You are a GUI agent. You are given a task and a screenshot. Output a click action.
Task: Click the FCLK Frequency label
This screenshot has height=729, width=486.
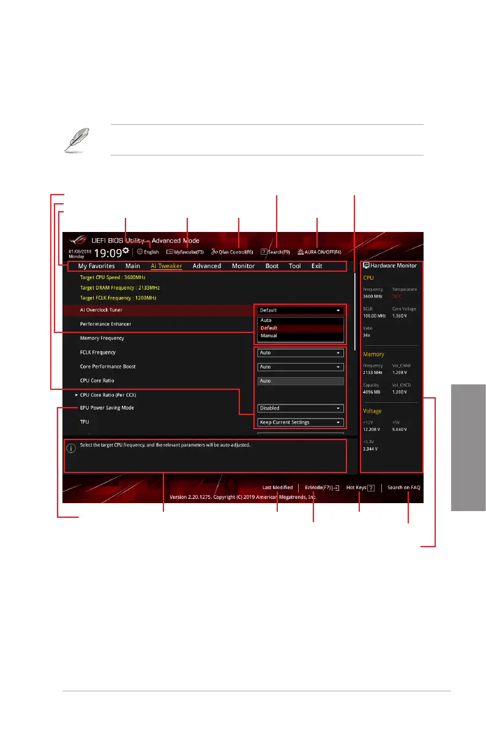tap(98, 353)
